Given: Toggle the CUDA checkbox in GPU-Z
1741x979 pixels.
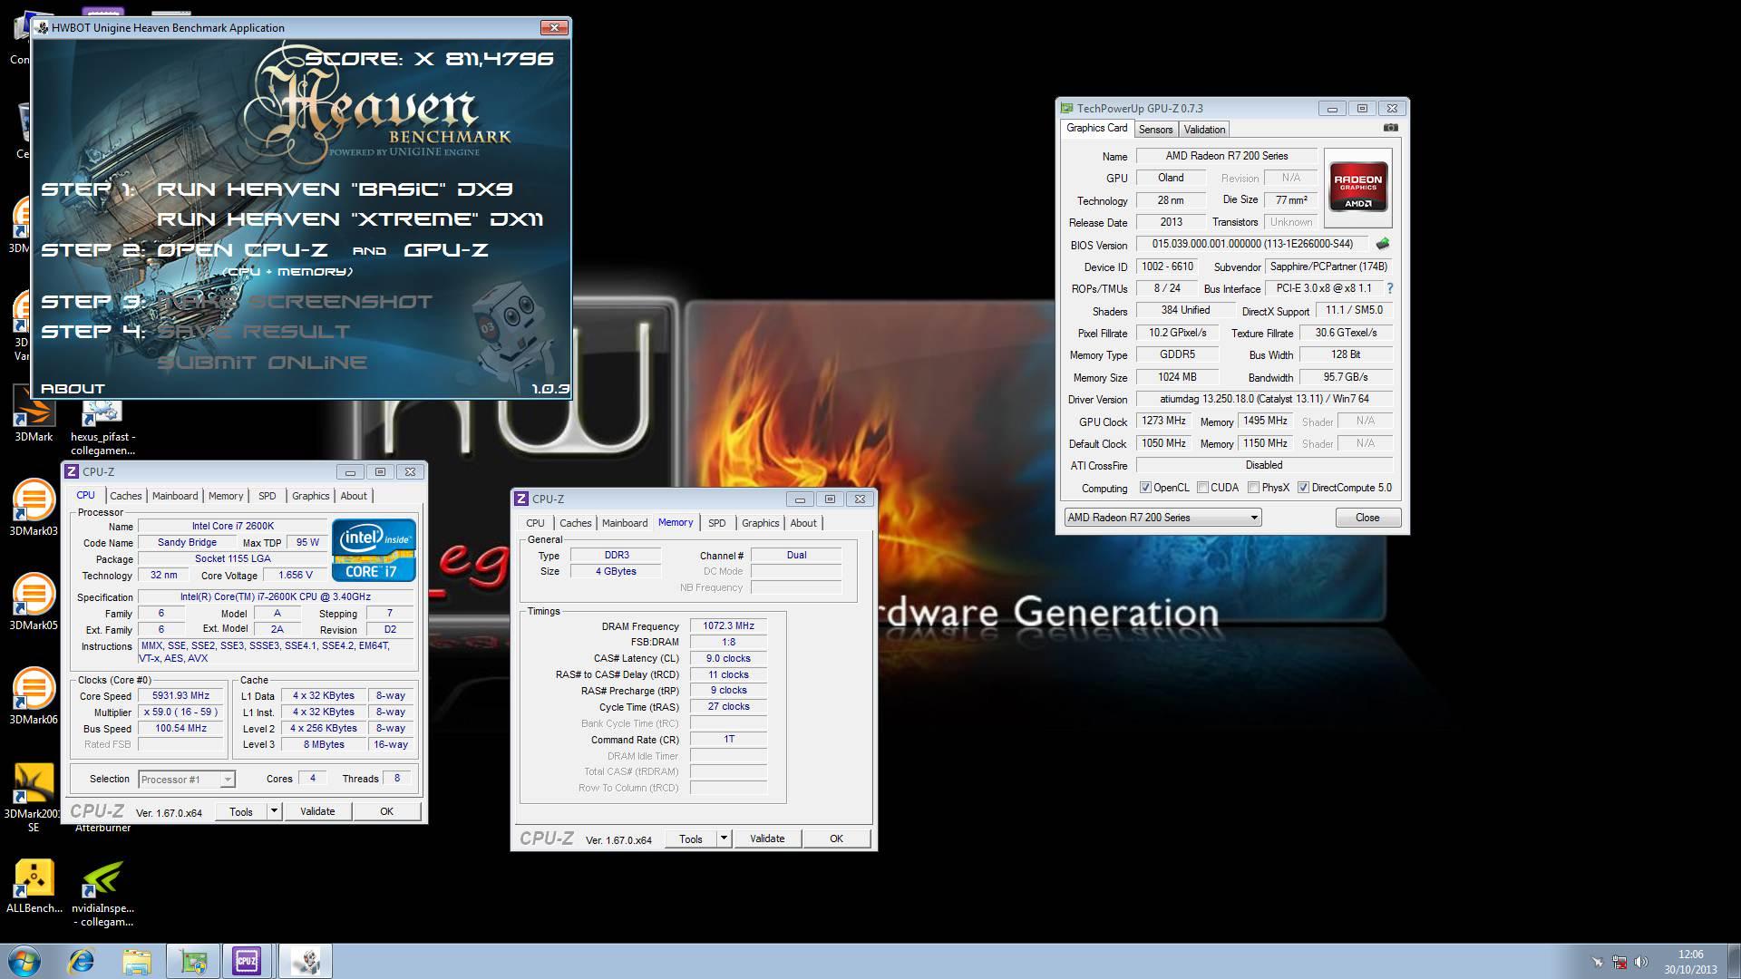Looking at the screenshot, I should click(1202, 488).
